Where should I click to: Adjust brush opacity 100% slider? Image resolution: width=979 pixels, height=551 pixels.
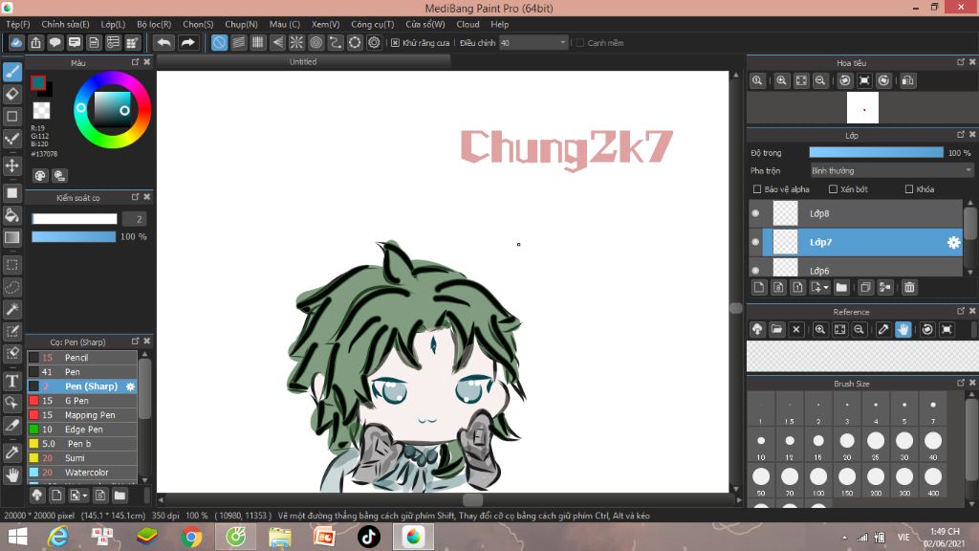click(x=74, y=237)
